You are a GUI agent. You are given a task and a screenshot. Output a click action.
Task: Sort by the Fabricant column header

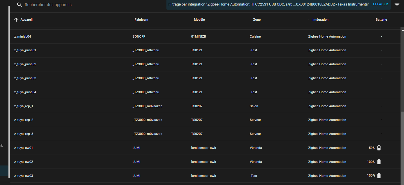pos(141,20)
